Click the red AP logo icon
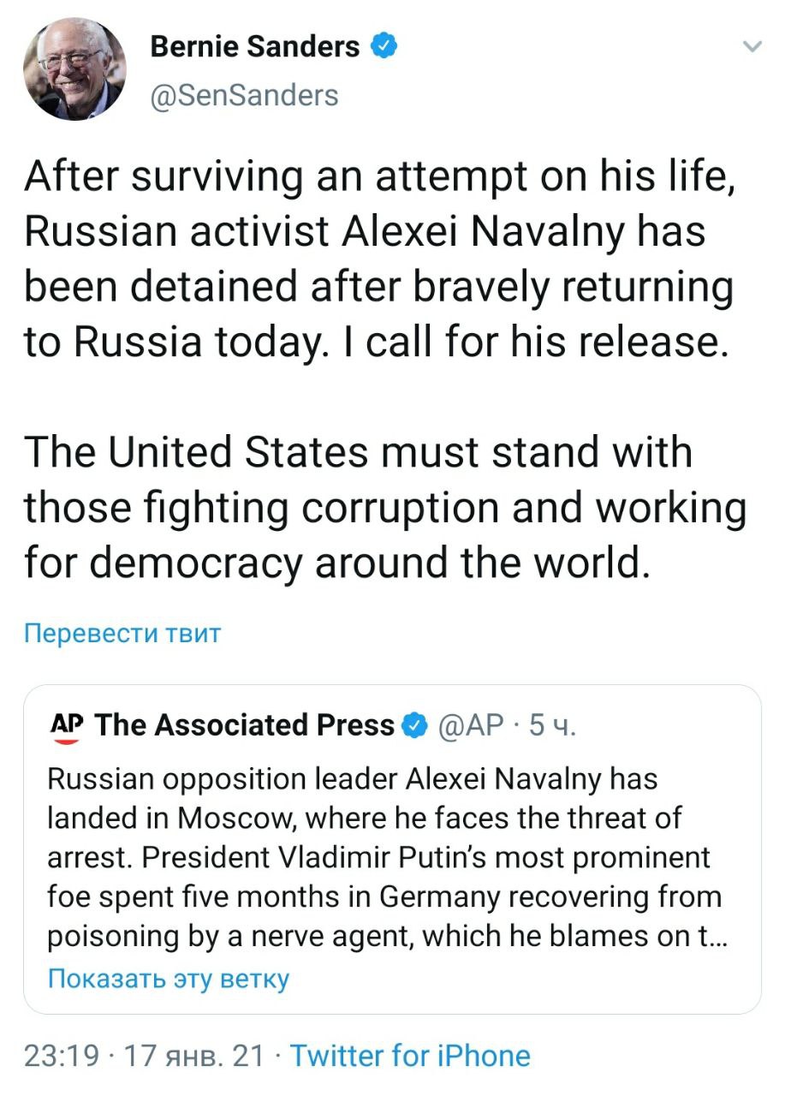The width and height of the screenshot is (785, 1096). coord(66,726)
